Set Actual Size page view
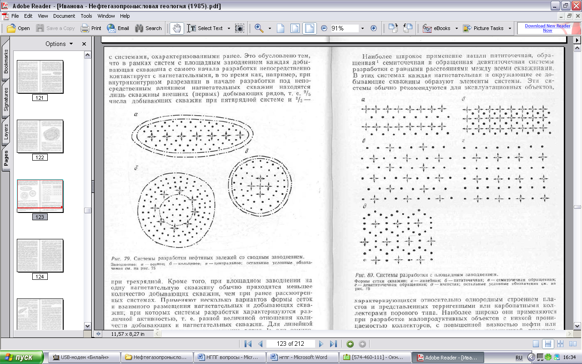Image resolution: width=582 pixels, height=364 pixels. [281, 28]
